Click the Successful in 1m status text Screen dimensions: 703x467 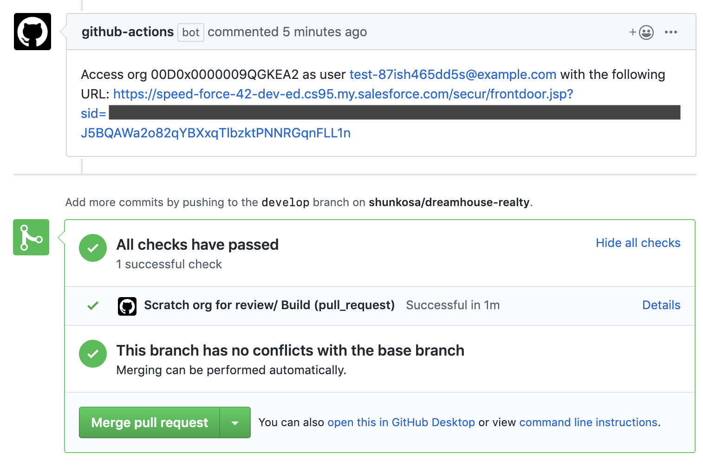(x=453, y=305)
